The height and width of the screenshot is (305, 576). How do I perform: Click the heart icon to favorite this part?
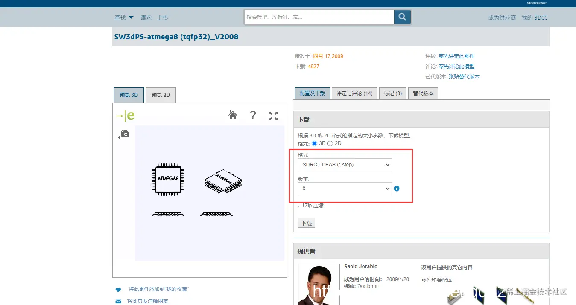coord(118,289)
